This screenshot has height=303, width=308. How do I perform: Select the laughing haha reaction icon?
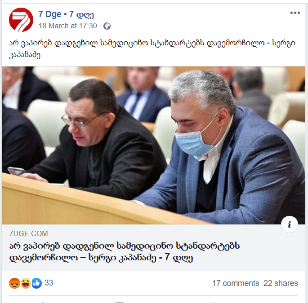point(26,283)
